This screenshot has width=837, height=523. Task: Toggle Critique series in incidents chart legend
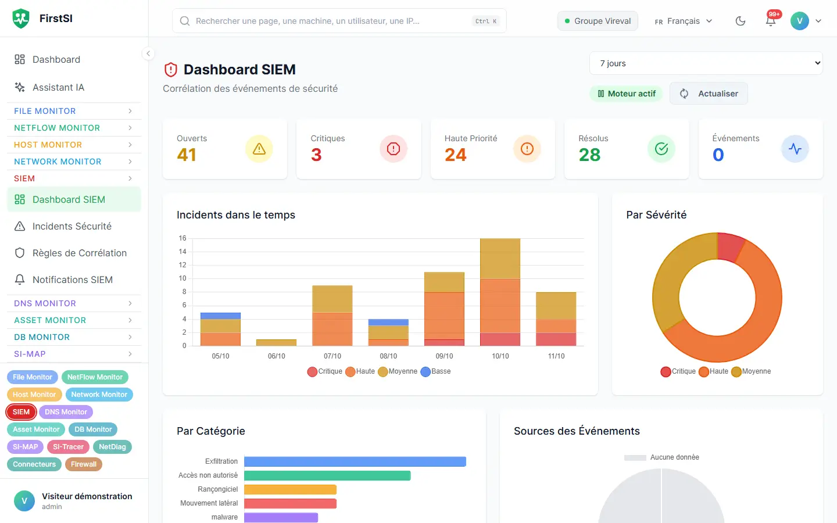(325, 371)
